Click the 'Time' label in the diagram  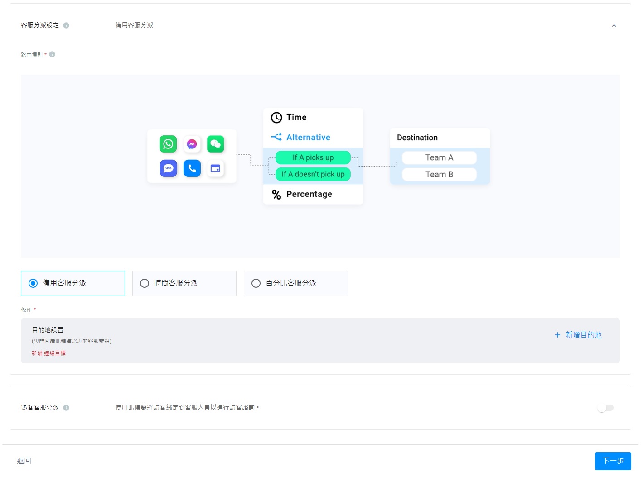click(296, 117)
